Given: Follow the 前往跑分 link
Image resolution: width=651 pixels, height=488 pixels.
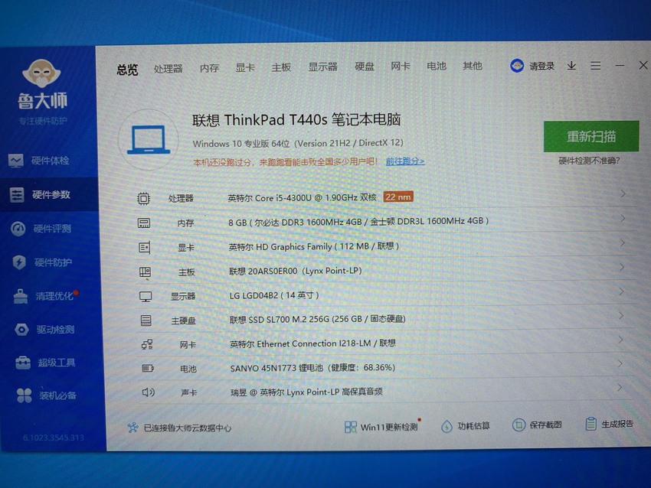Looking at the screenshot, I should (405, 161).
